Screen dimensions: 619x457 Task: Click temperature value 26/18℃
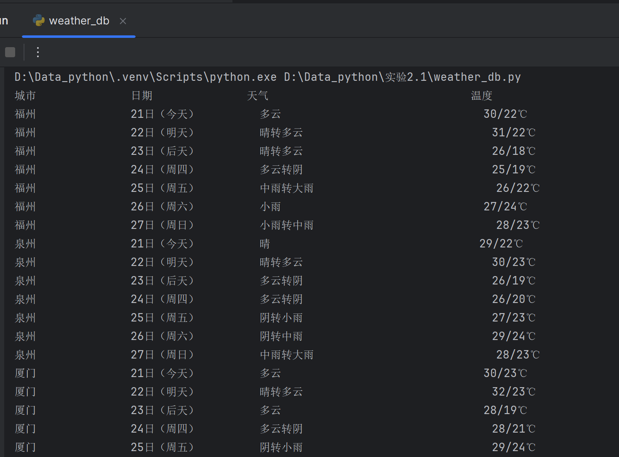point(514,151)
